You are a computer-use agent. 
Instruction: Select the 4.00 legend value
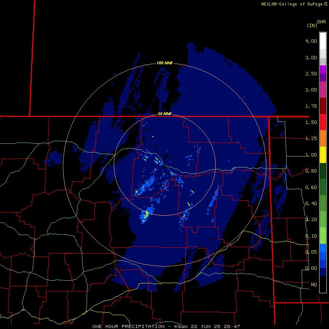pos(311,41)
